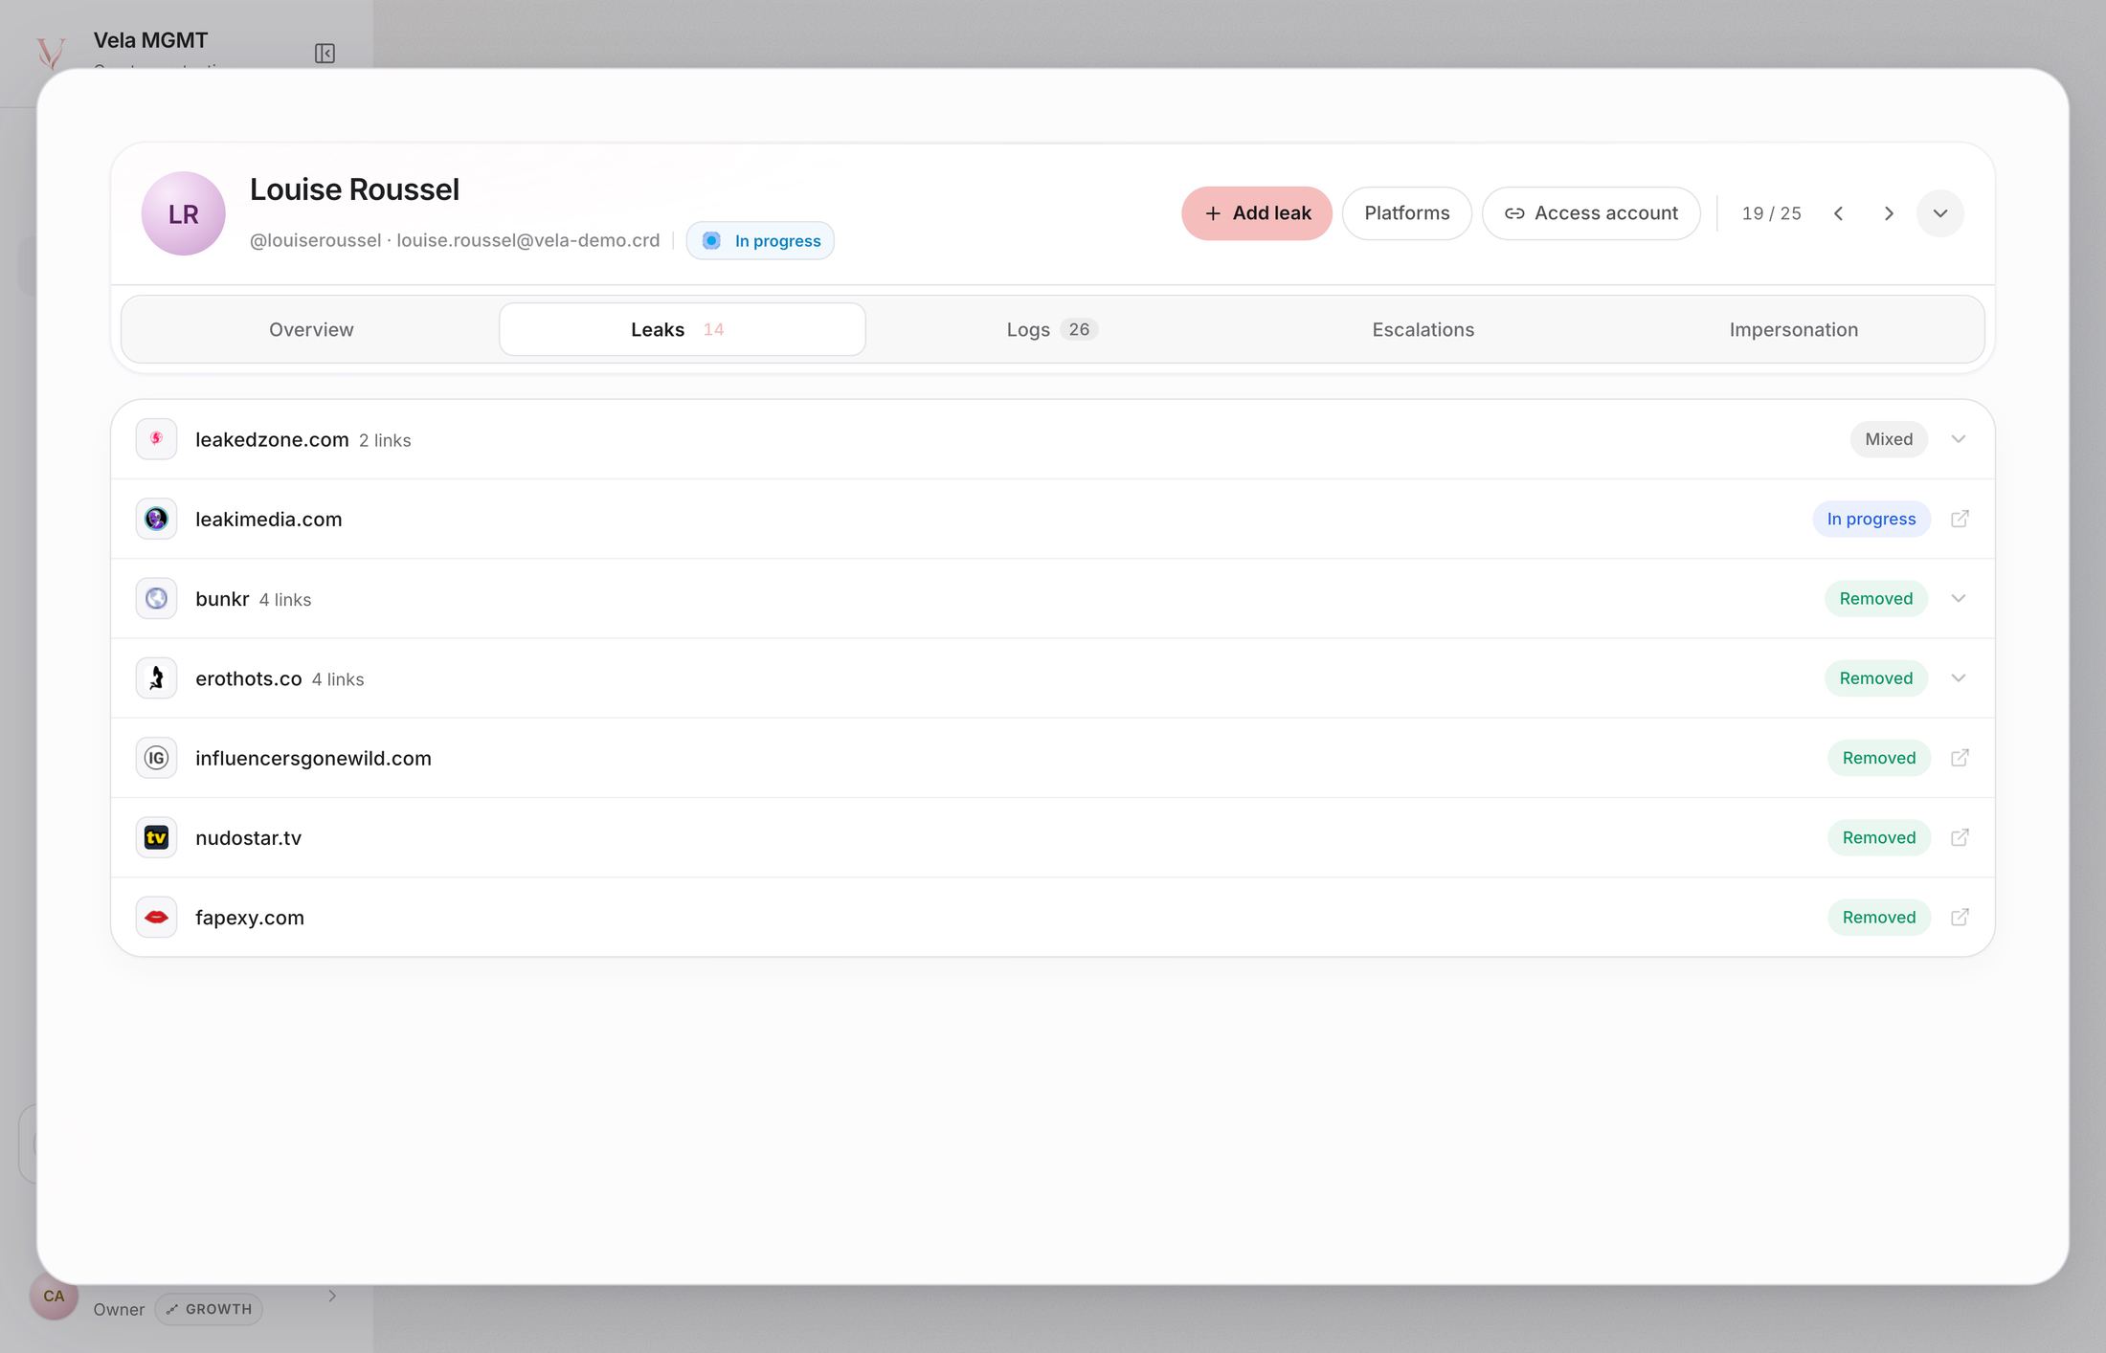The width and height of the screenshot is (2106, 1353).
Task: Click the Platforms button
Action: point(1407,213)
